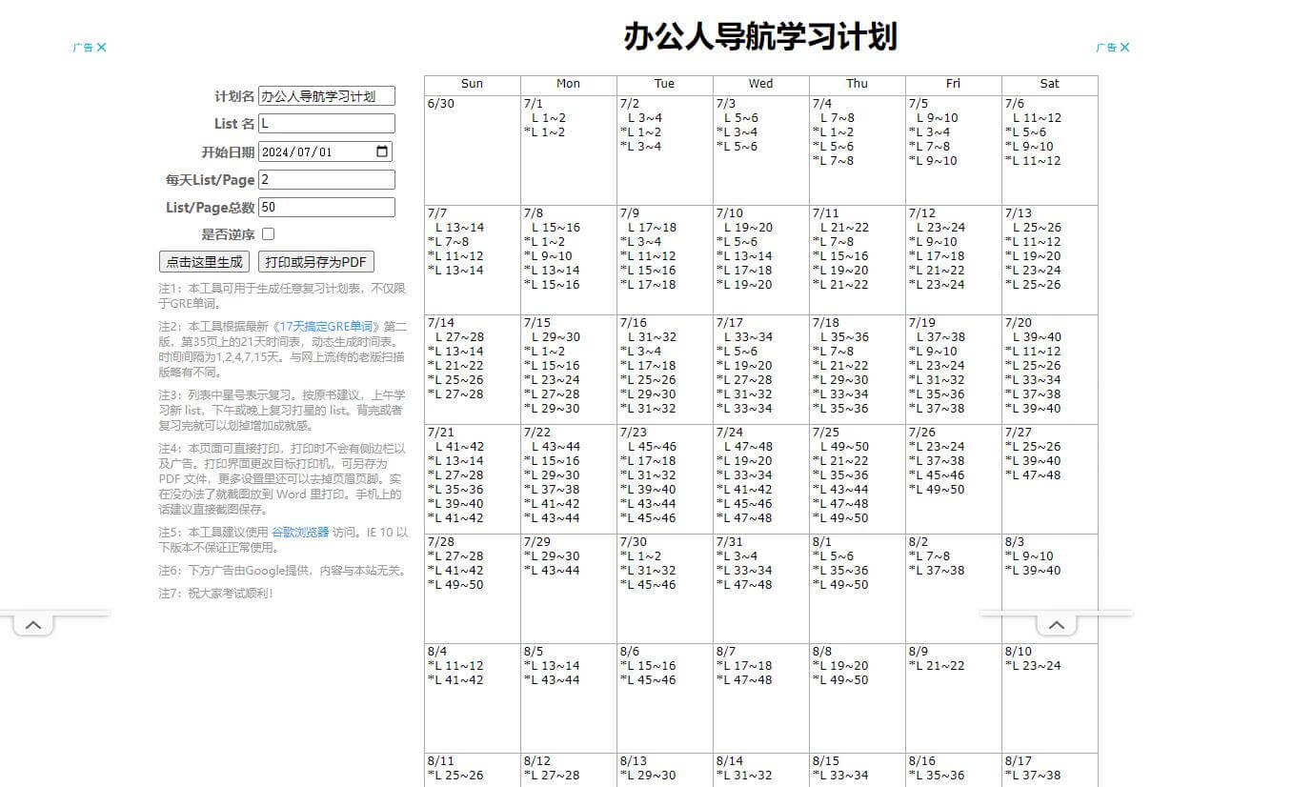Close the top-right 广告 ad
The width and height of the screenshot is (1293, 787).
click(x=1125, y=47)
